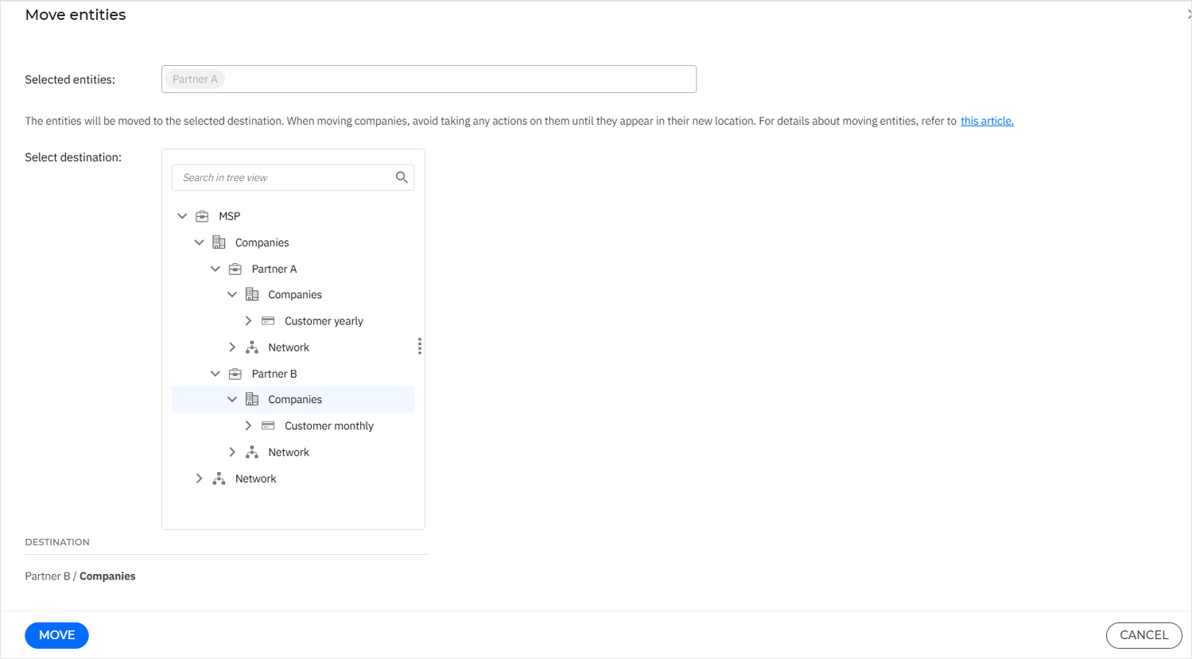Click the bottom Network icon under MSP
Image resolution: width=1192 pixels, height=659 pixels.
(219, 478)
